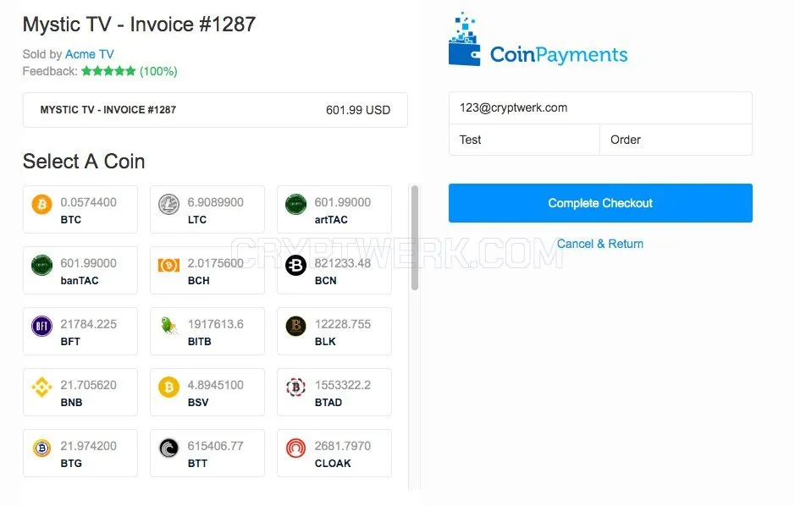Pick the Bitcoin Cash BCH icon
795x506 pixels.
tap(168, 266)
